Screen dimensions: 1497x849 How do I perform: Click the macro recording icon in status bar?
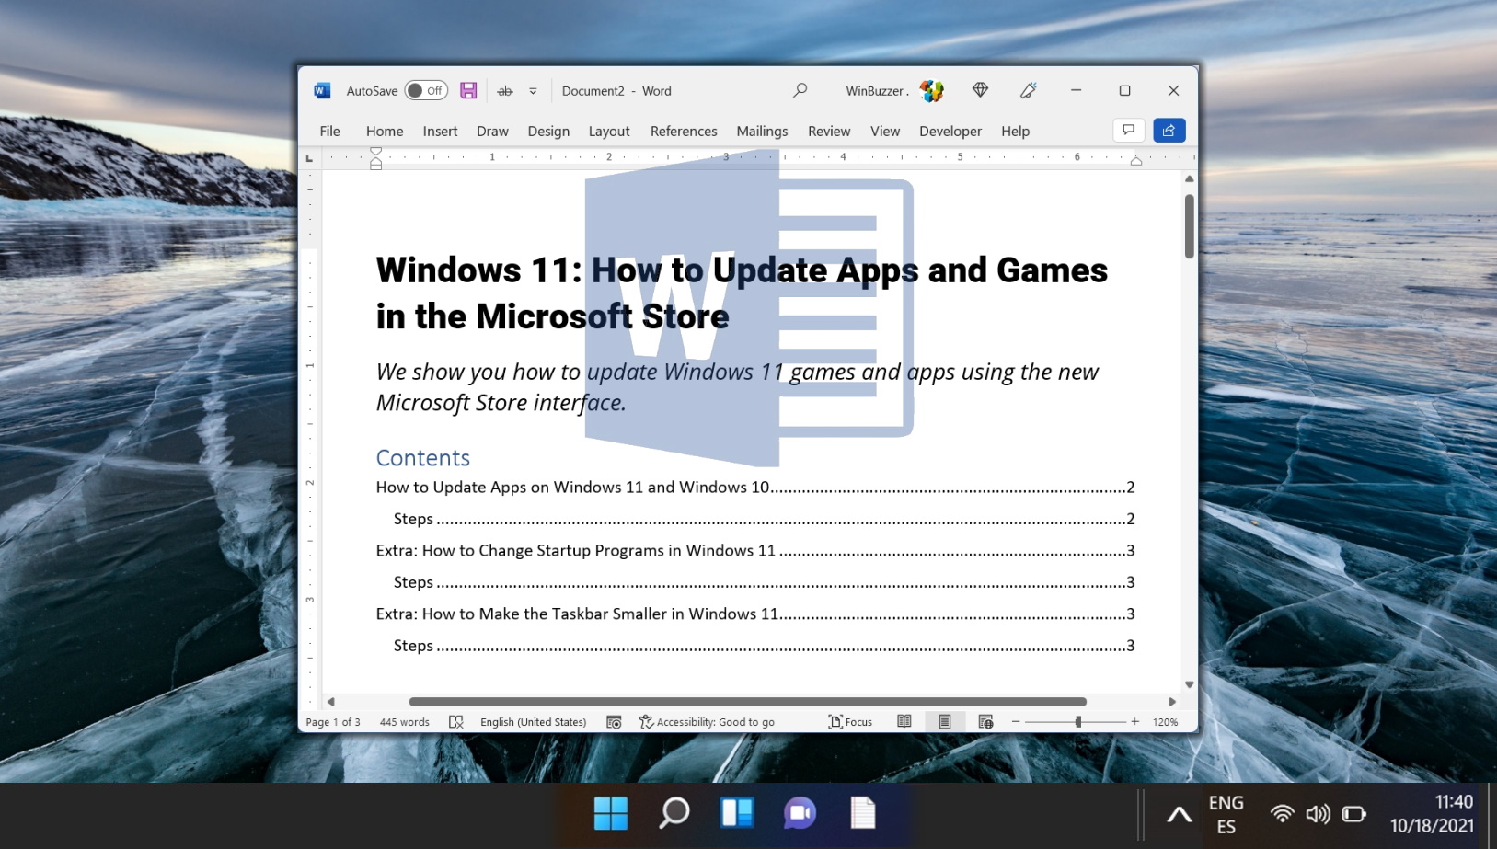tap(614, 722)
